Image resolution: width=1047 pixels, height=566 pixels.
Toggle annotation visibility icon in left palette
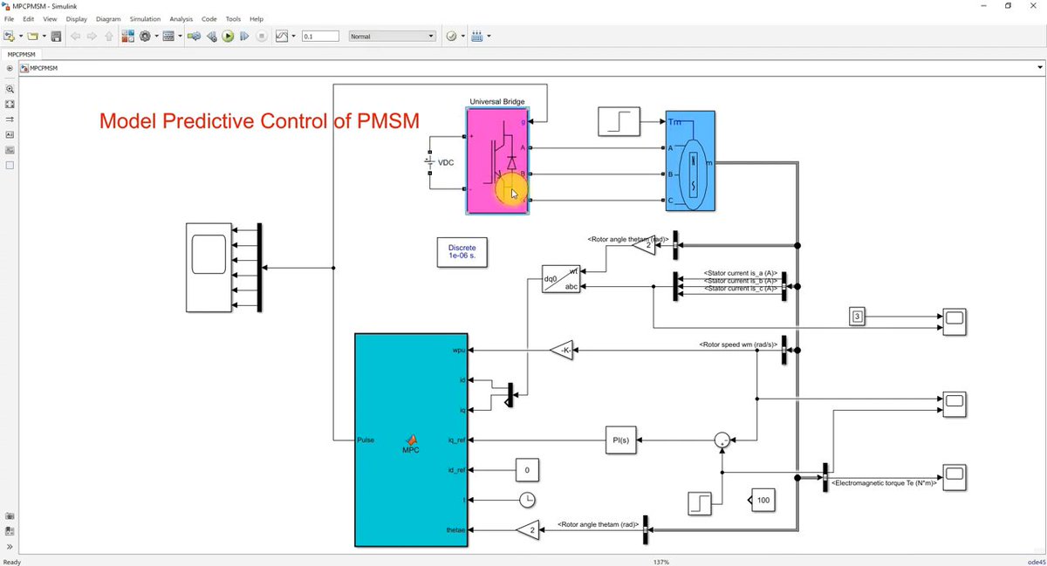(x=10, y=134)
